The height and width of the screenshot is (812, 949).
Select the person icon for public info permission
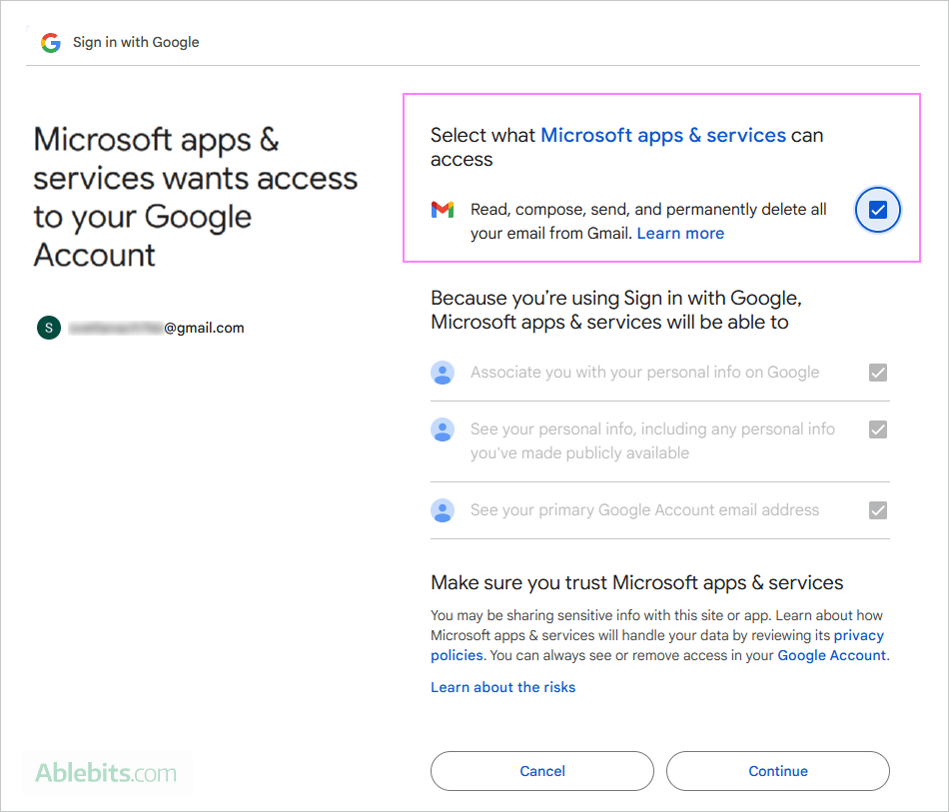[443, 428]
